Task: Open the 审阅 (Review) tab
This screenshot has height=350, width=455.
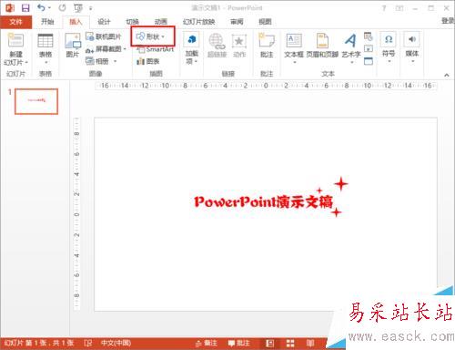Action: tap(237, 22)
